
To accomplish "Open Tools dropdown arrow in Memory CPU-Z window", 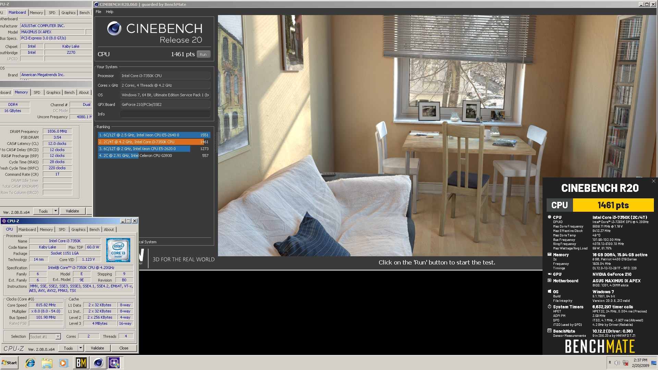I will [56, 211].
